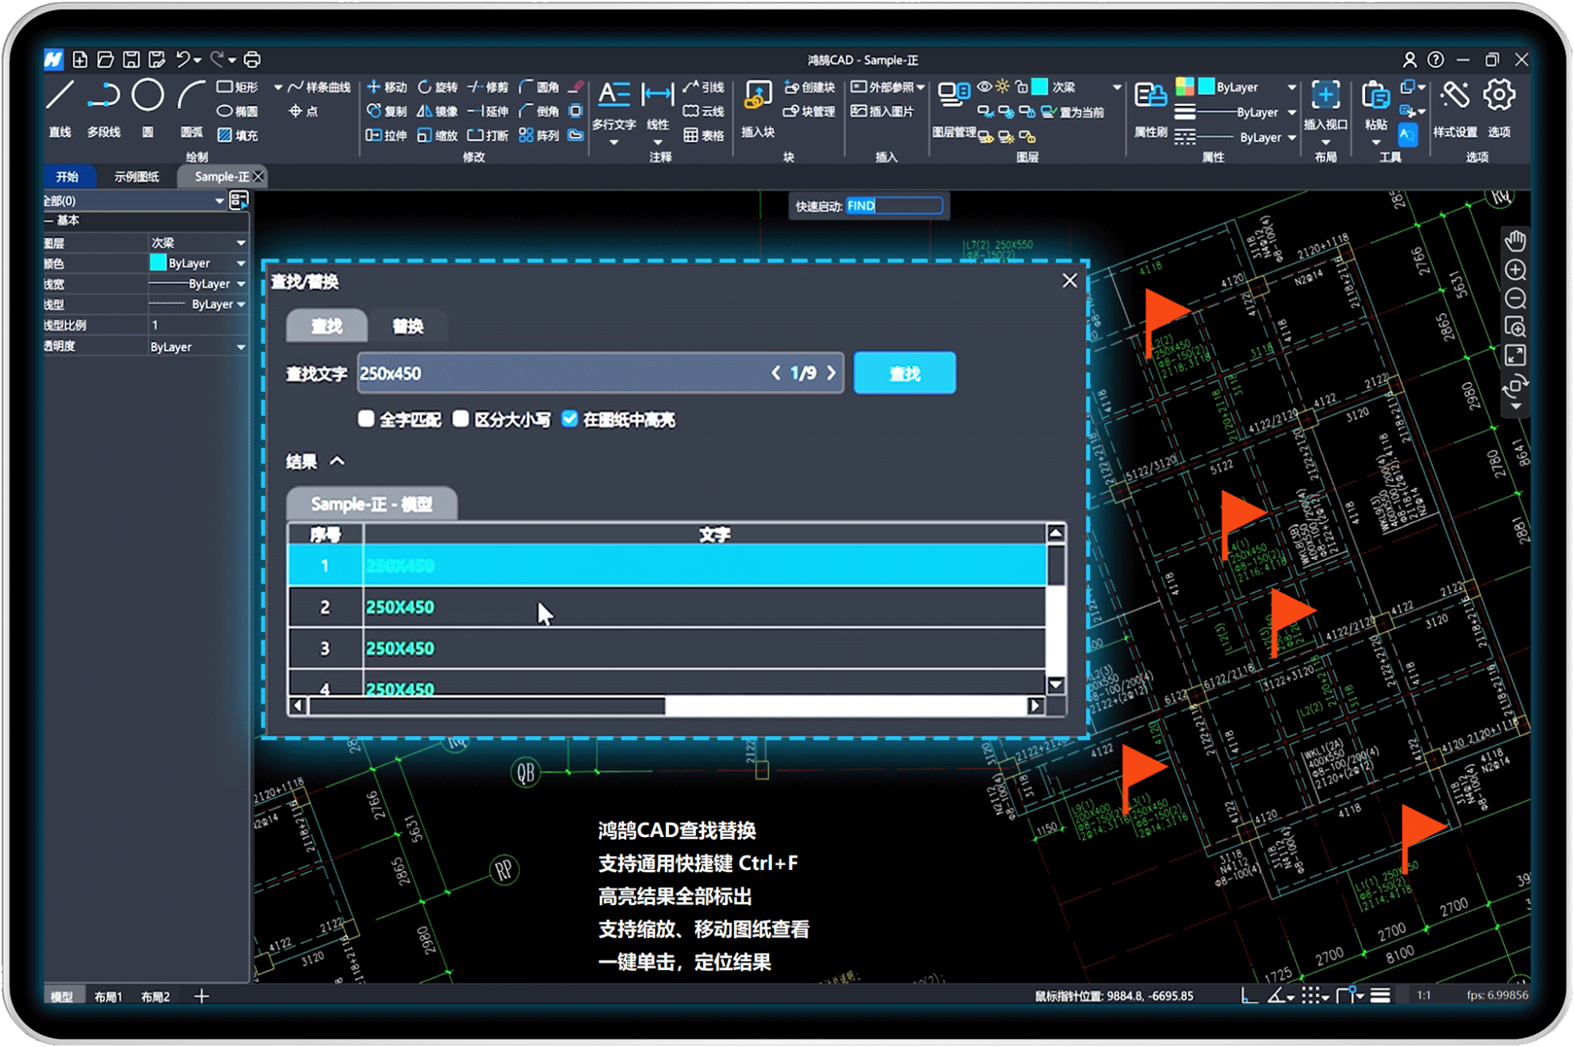Viewport: 1574px width, 1047px height.
Task: Switch to 布局1 layout tab
Action: [107, 996]
